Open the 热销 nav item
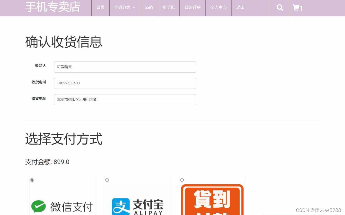 (x=149, y=7)
